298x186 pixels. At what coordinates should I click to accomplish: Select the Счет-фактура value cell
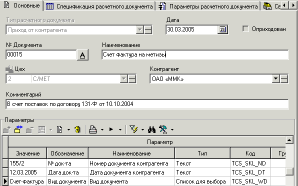click(x=27, y=181)
